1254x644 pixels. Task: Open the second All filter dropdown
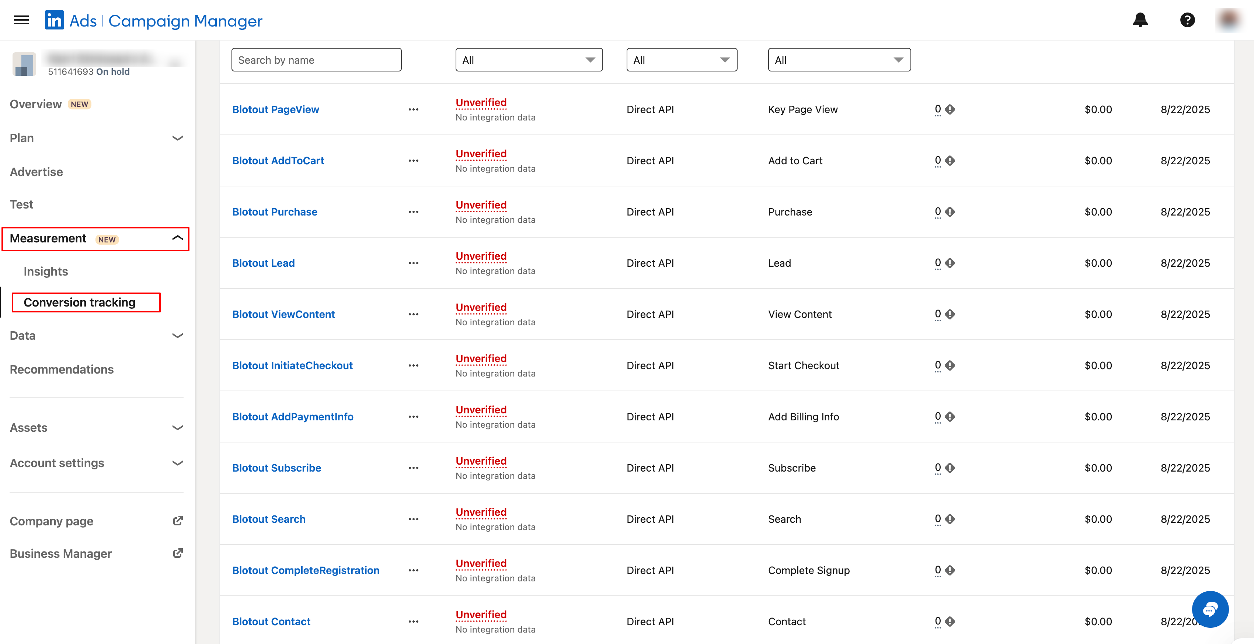682,60
